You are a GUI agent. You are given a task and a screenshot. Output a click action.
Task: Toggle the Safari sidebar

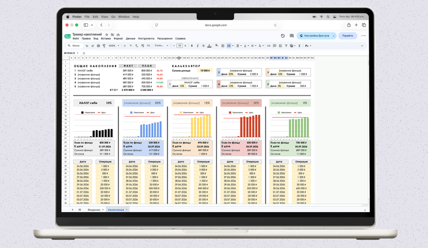coord(86,25)
